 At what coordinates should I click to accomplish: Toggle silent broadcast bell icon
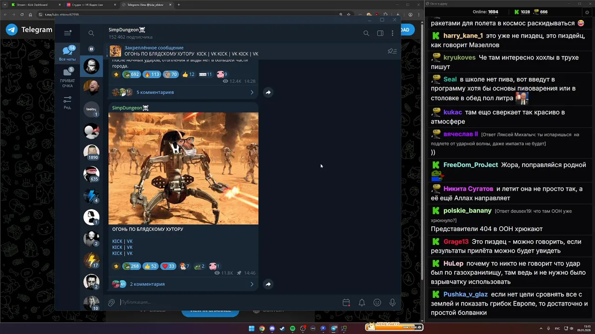point(362,302)
